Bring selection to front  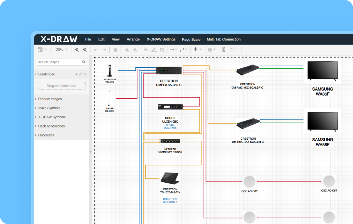(127, 50)
